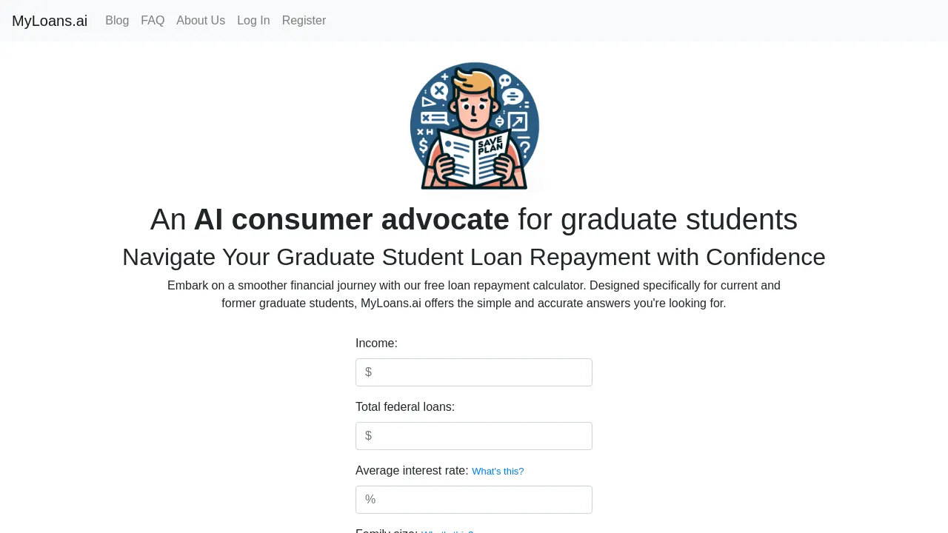The image size is (948, 533).
Task: Click into the Income input field
Action: tap(474, 372)
